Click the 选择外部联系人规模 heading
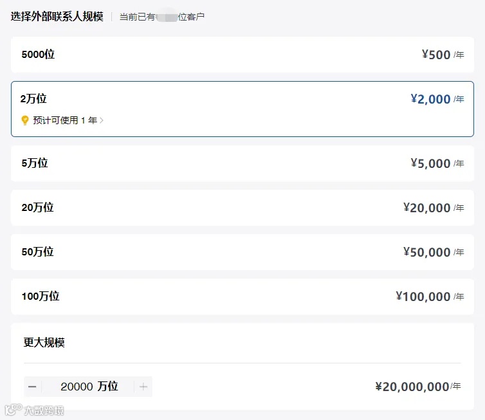This screenshot has width=485, height=420. 57,17
